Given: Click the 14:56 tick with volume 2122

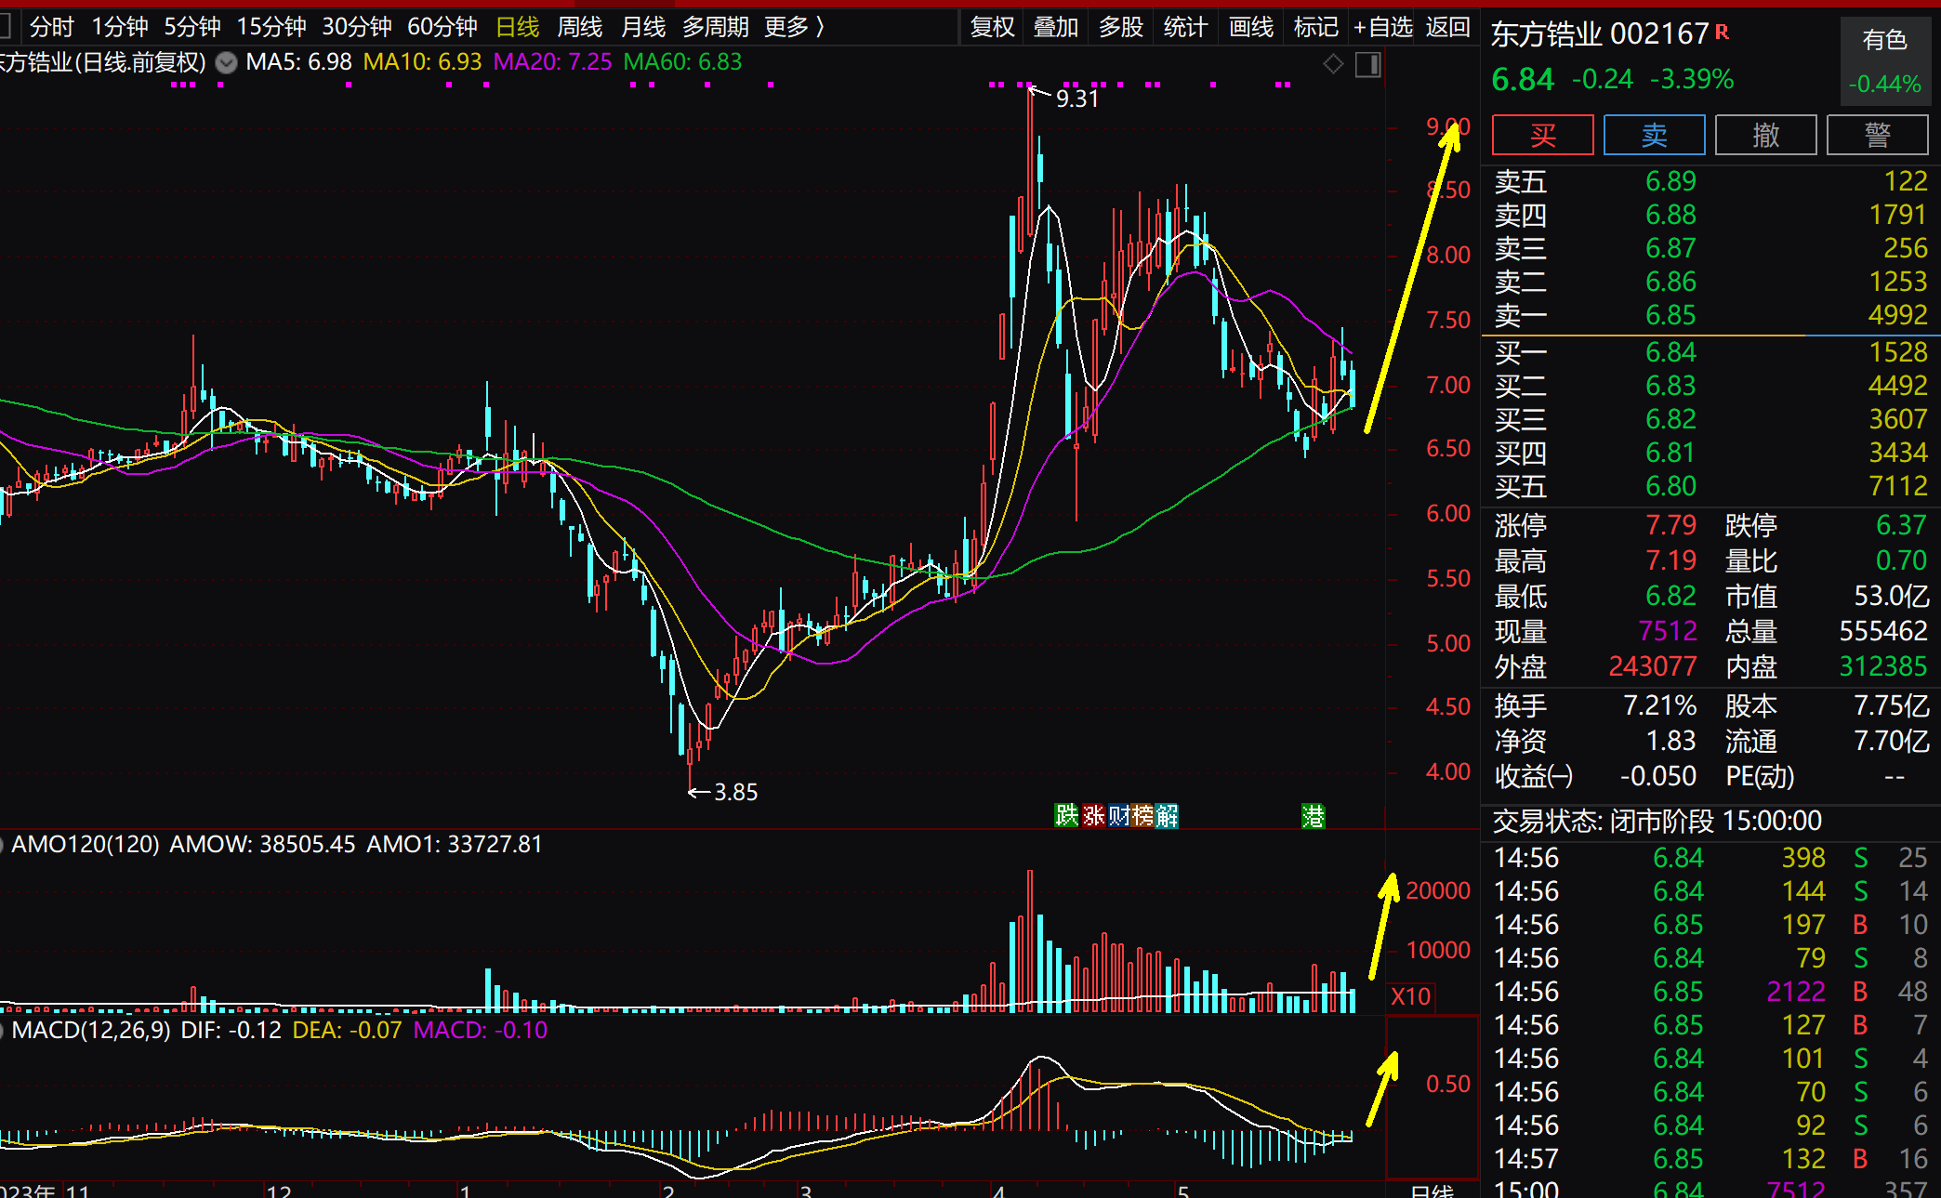Looking at the screenshot, I should 1710,992.
